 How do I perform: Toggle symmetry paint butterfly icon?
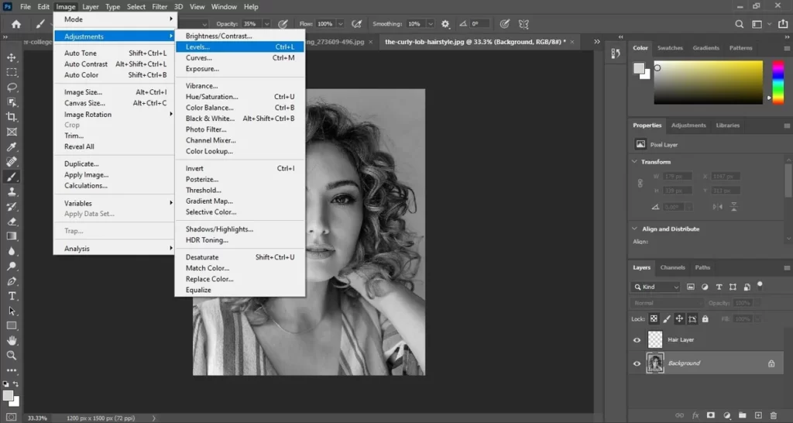pyautogui.click(x=524, y=24)
